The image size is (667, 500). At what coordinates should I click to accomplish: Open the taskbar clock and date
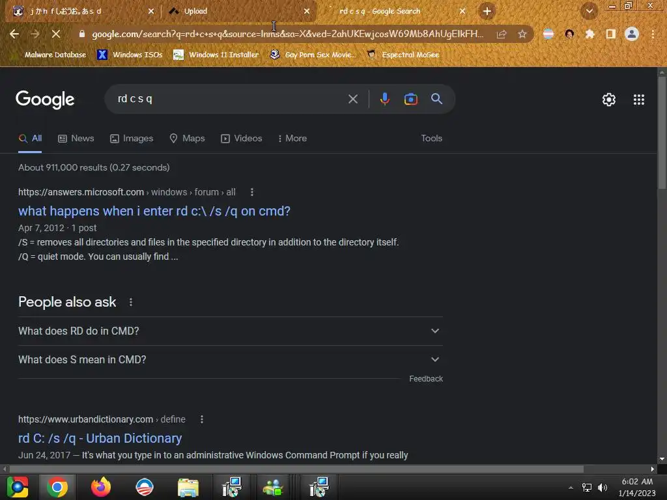pos(637,487)
